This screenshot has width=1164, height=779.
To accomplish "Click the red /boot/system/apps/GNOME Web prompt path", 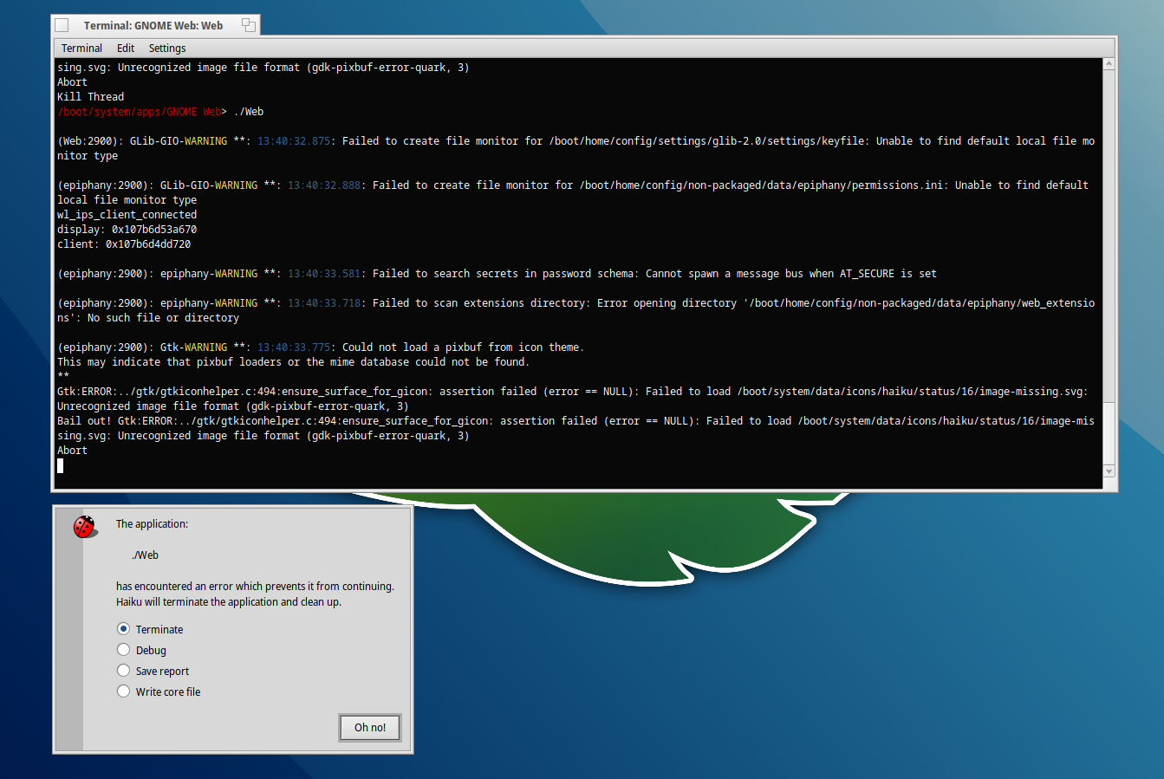I will click(139, 112).
